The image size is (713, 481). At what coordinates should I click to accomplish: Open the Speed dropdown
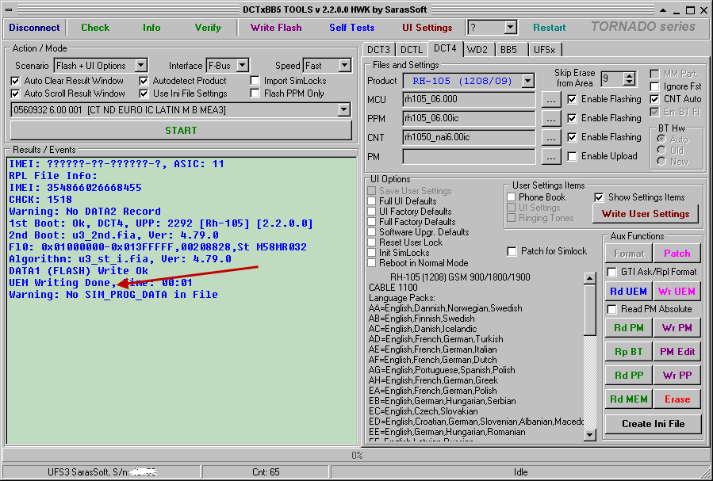[x=345, y=66]
